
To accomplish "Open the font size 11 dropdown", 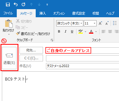I will (x=94, y=23).
